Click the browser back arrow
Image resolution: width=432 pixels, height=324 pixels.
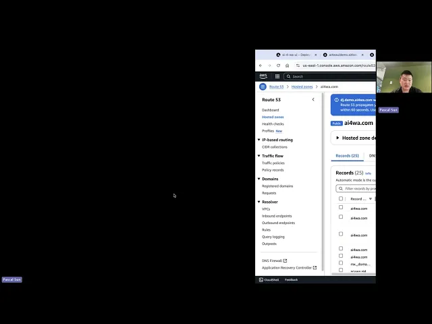click(x=261, y=65)
